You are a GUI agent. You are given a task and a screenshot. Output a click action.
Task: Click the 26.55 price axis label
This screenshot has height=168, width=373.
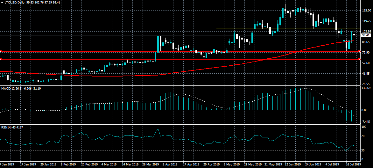[x=365, y=84]
